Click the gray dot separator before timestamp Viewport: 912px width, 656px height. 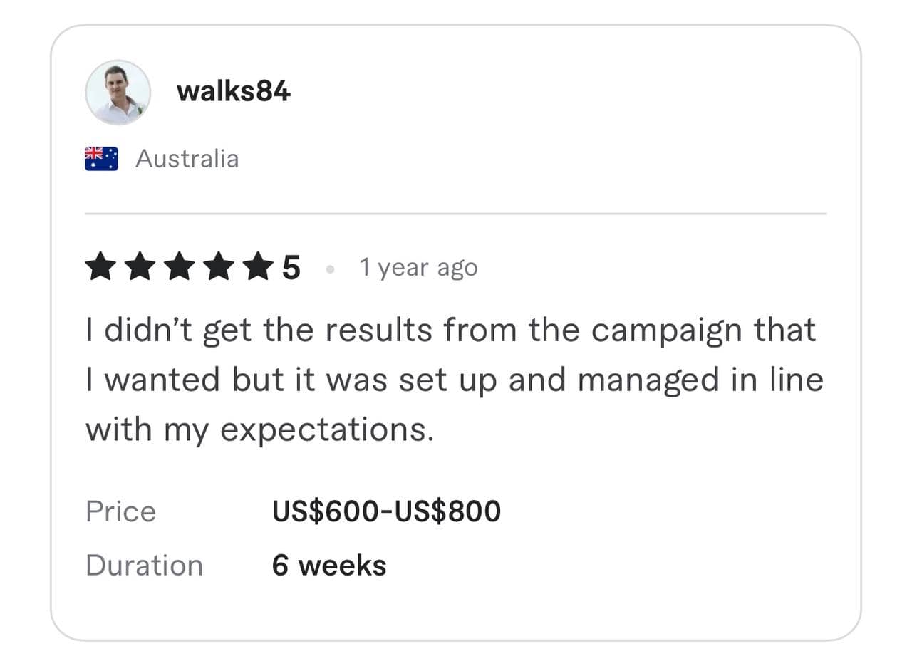[x=329, y=269]
